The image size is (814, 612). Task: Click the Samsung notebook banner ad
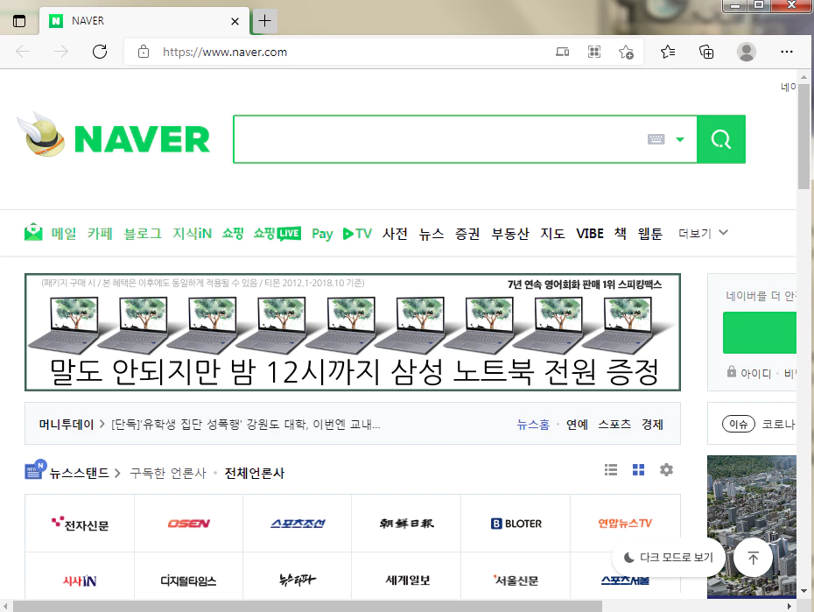pos(353,332)
